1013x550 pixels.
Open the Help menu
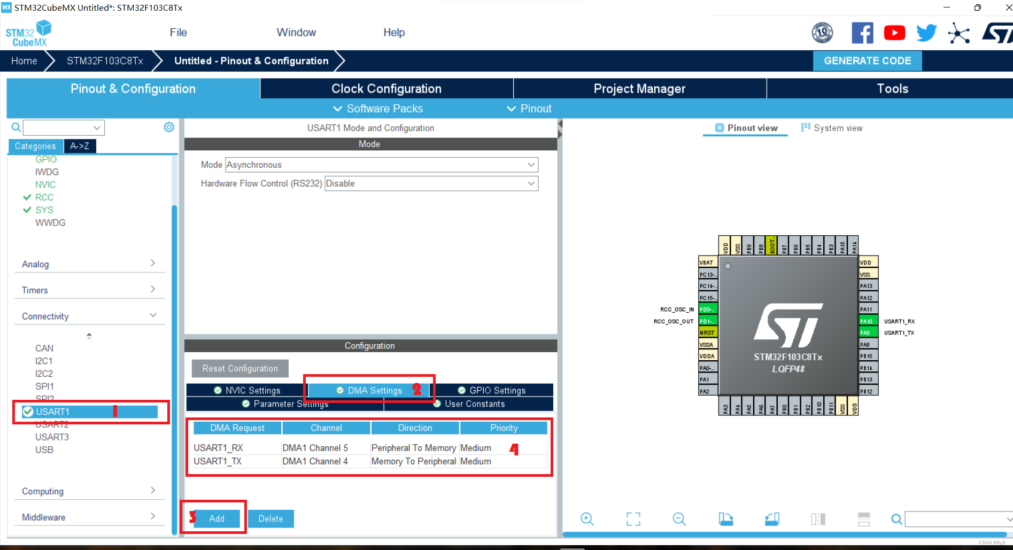(x=394, y=33)
